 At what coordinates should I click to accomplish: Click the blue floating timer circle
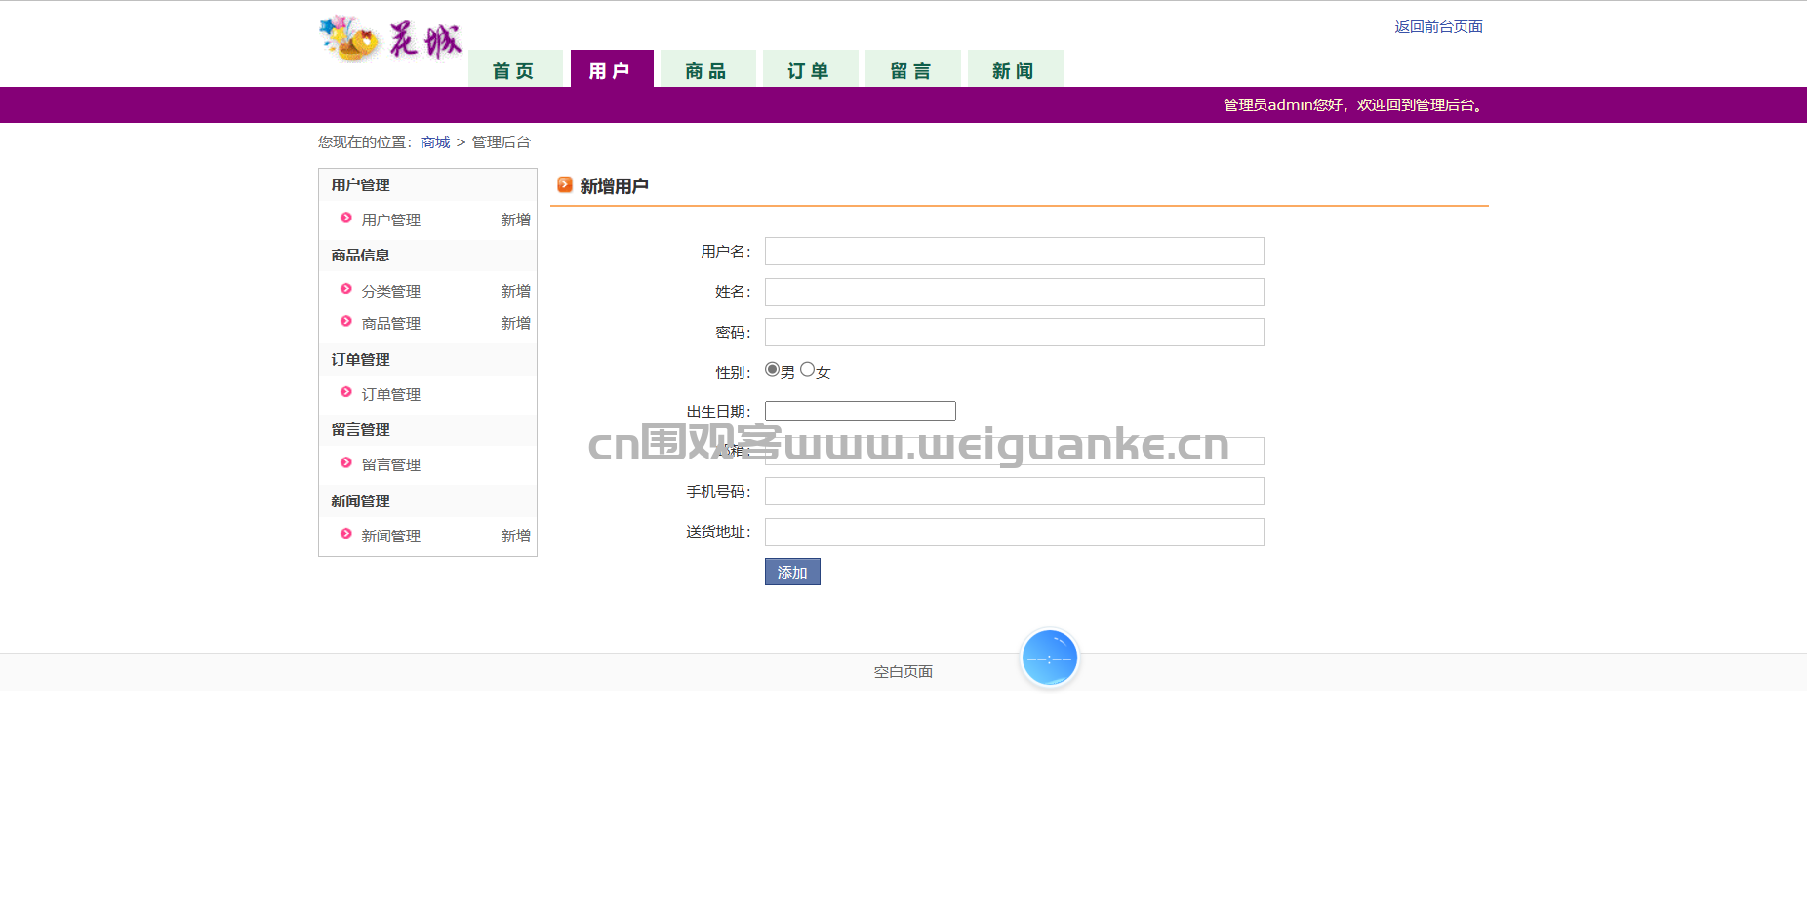click(1050, 659)
